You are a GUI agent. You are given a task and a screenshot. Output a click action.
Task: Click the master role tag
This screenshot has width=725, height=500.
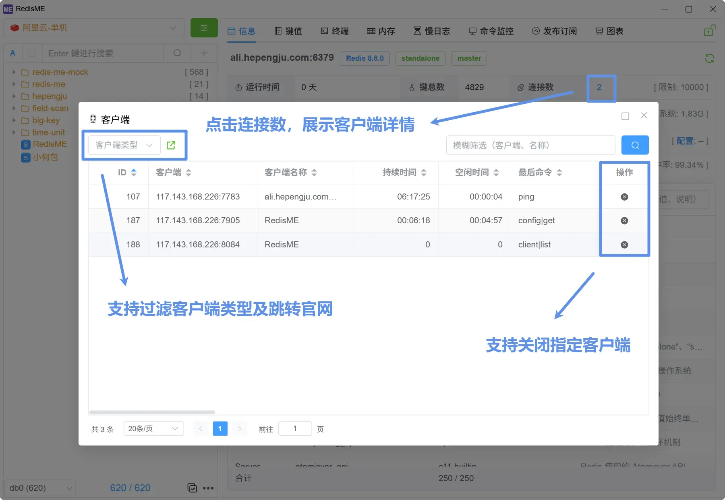click(469, 58)
